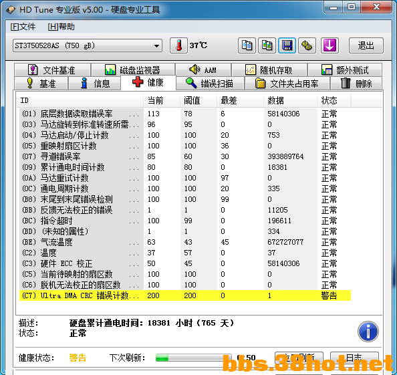
Task: Click the save floppy disk icon
Action: click(287, 45)
